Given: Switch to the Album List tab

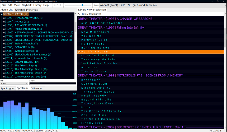Looking at the screenshot, I should [7, 10].
